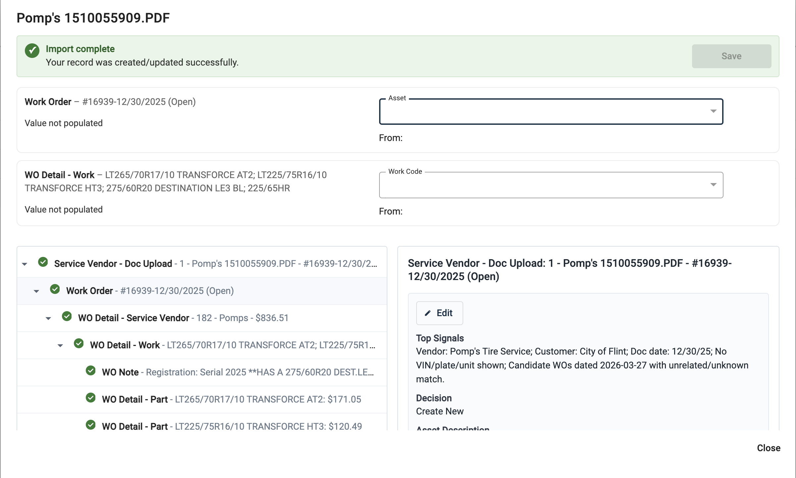796x478 pixels.
Task: Click the pencil icon on the Edit button
Action: tap(428, 313)
